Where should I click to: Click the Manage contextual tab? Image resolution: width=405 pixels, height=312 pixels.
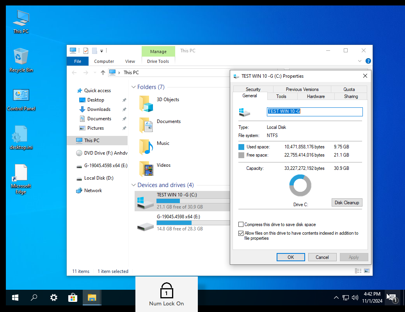158,52
